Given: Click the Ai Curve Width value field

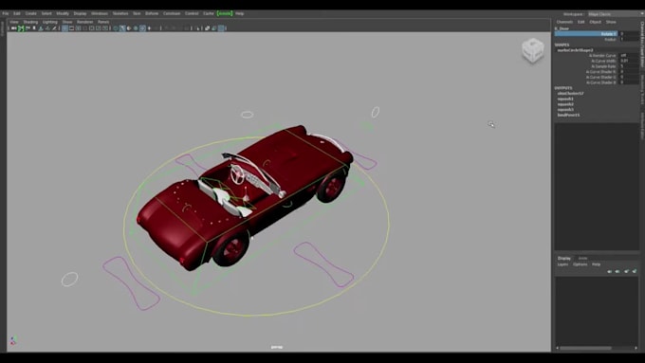Looking at the screenshot, I should point(630,61).
